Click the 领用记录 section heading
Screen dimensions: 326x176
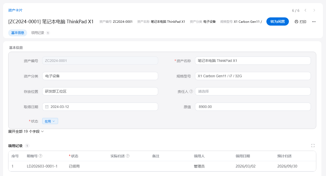point(15,146)
